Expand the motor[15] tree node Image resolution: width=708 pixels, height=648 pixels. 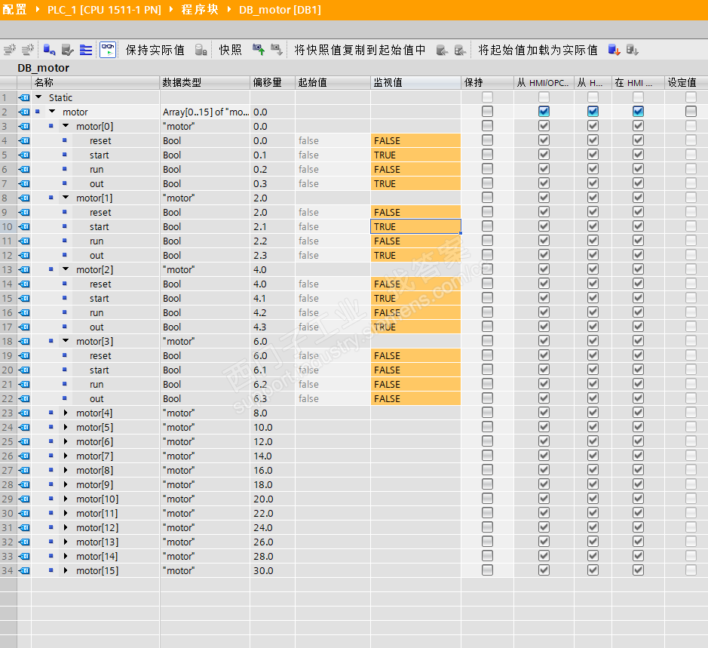[x=66, y=570]
